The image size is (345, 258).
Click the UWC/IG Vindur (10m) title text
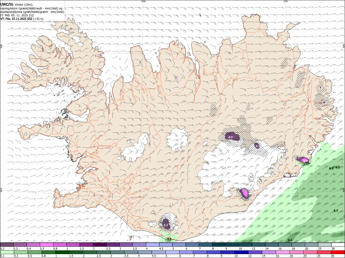click(x=17, y=5)
